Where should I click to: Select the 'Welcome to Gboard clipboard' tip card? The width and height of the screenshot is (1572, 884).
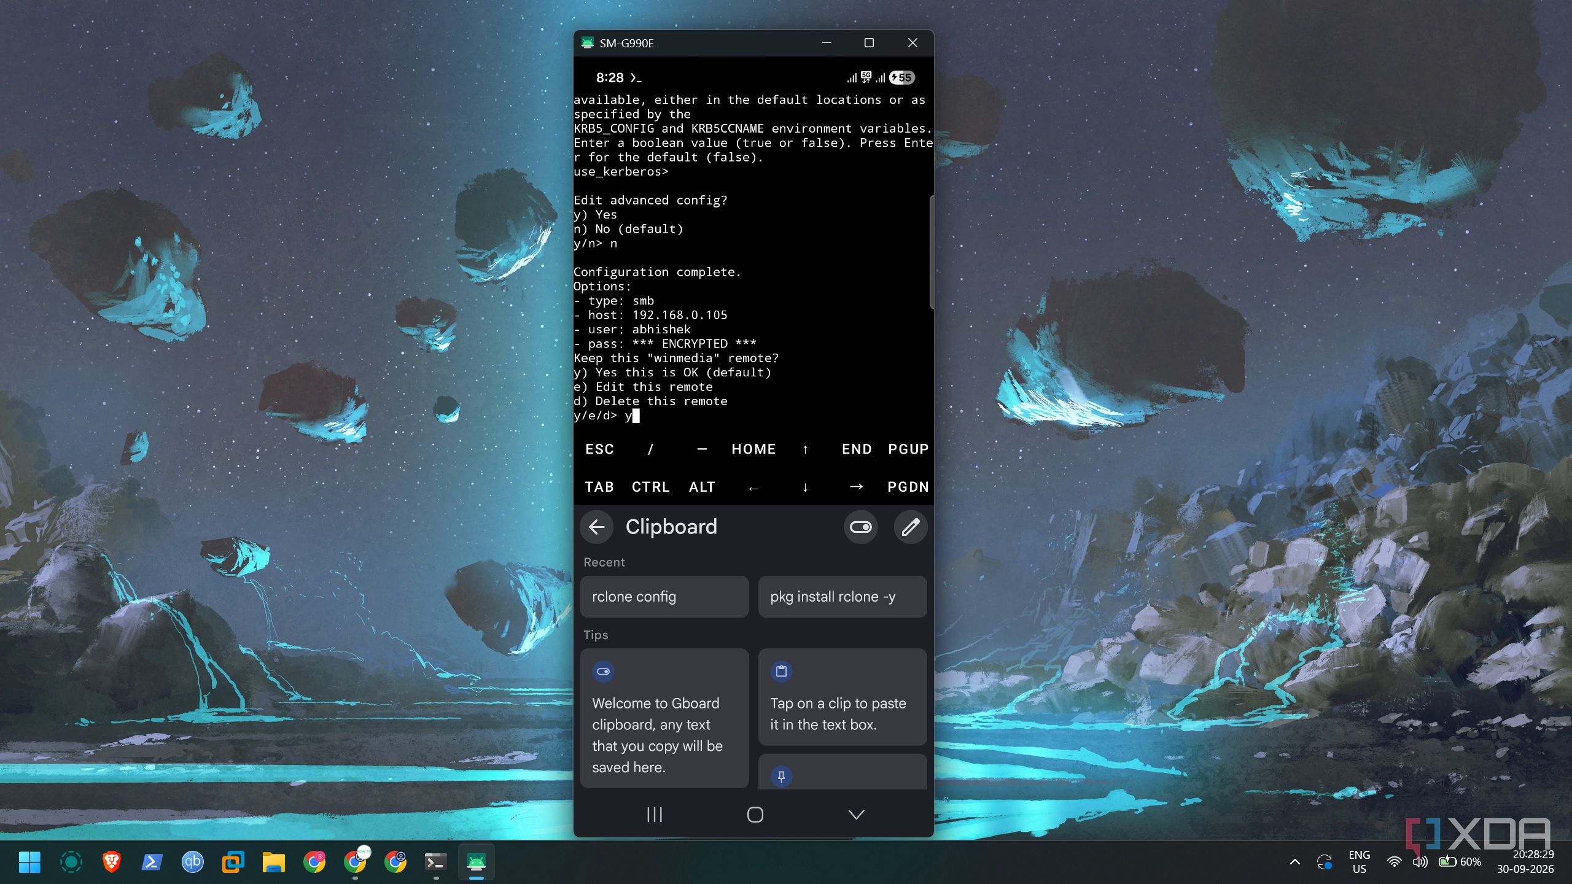tap(664, 718)
